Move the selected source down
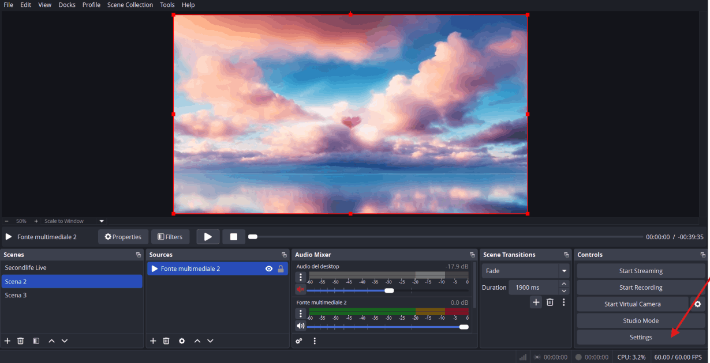Screen dimensions: 710x363 tap(210, 341)
